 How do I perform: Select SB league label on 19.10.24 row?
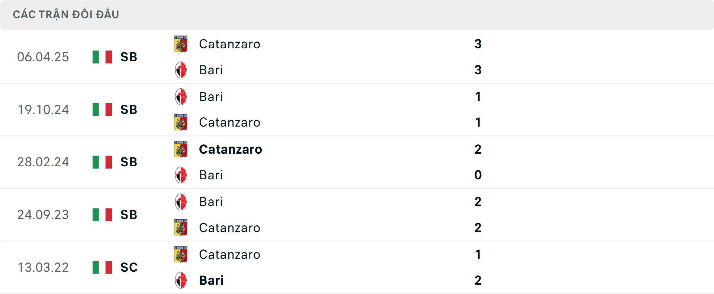(x=129, y=110)
